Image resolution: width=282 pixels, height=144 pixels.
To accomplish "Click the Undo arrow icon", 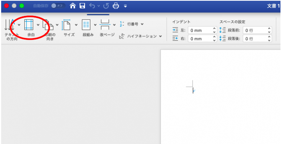I will (x=92, y=6).
